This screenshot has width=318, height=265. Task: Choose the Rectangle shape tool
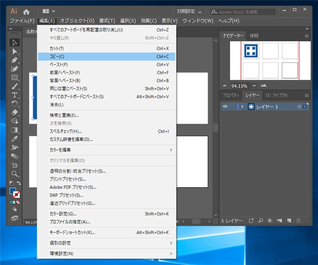[15, 77]
